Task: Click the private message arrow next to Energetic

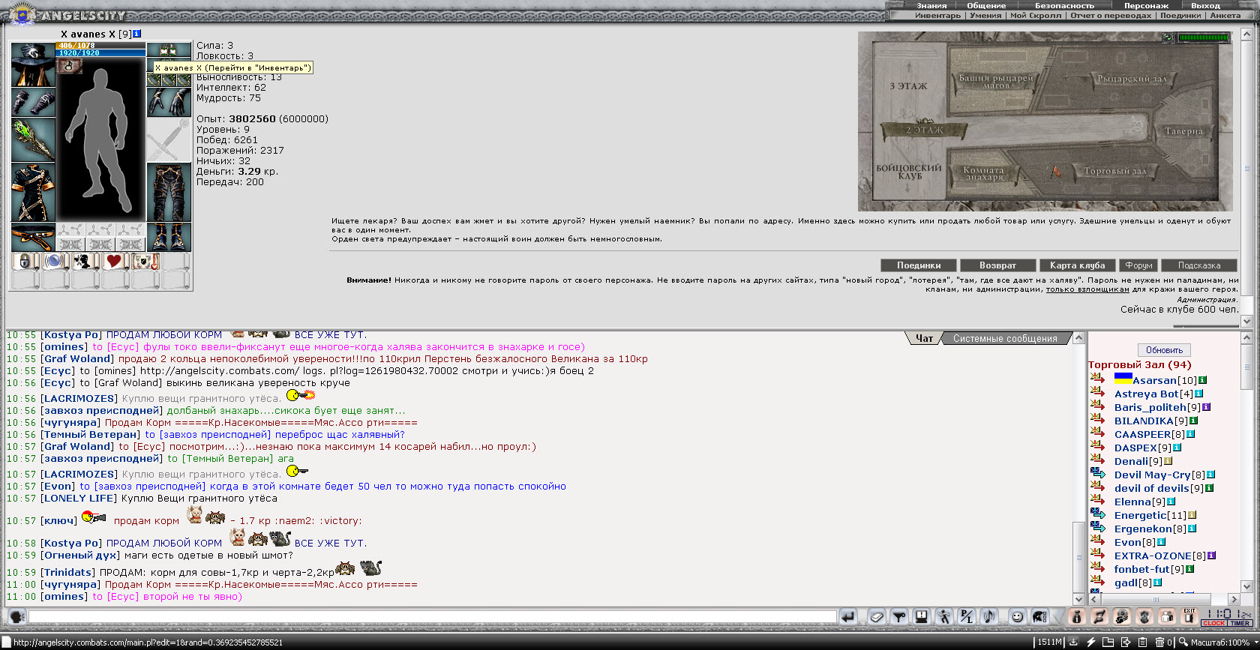Action: (x=1098, y=514)
